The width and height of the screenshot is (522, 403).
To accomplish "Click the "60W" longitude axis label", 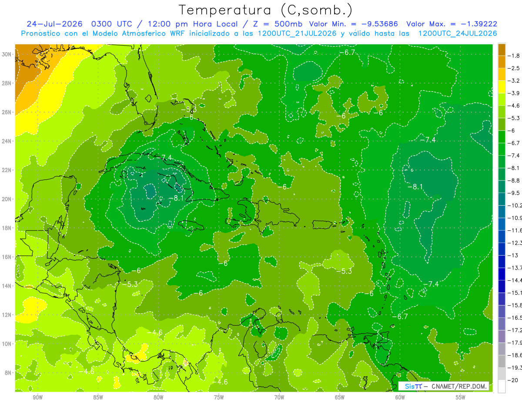I will [400, 397].
